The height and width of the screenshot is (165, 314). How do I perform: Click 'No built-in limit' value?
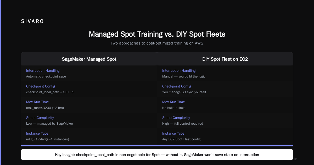pos(173,108)
